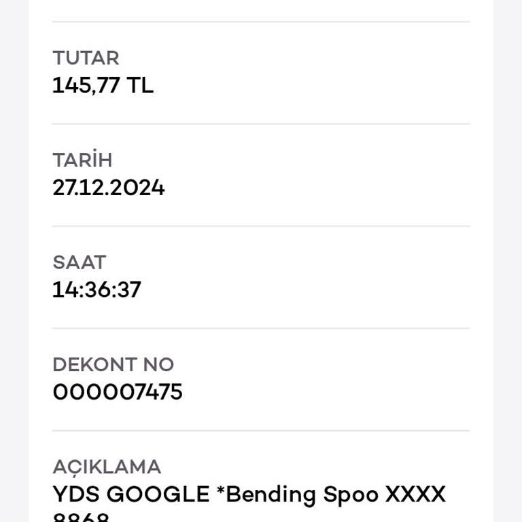Click the DEKONT NO field label

113,364
